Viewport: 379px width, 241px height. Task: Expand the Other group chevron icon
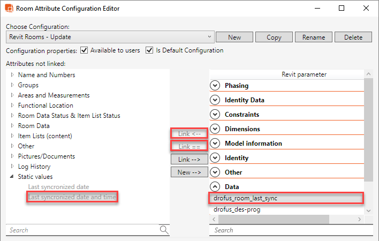point(215,172)
